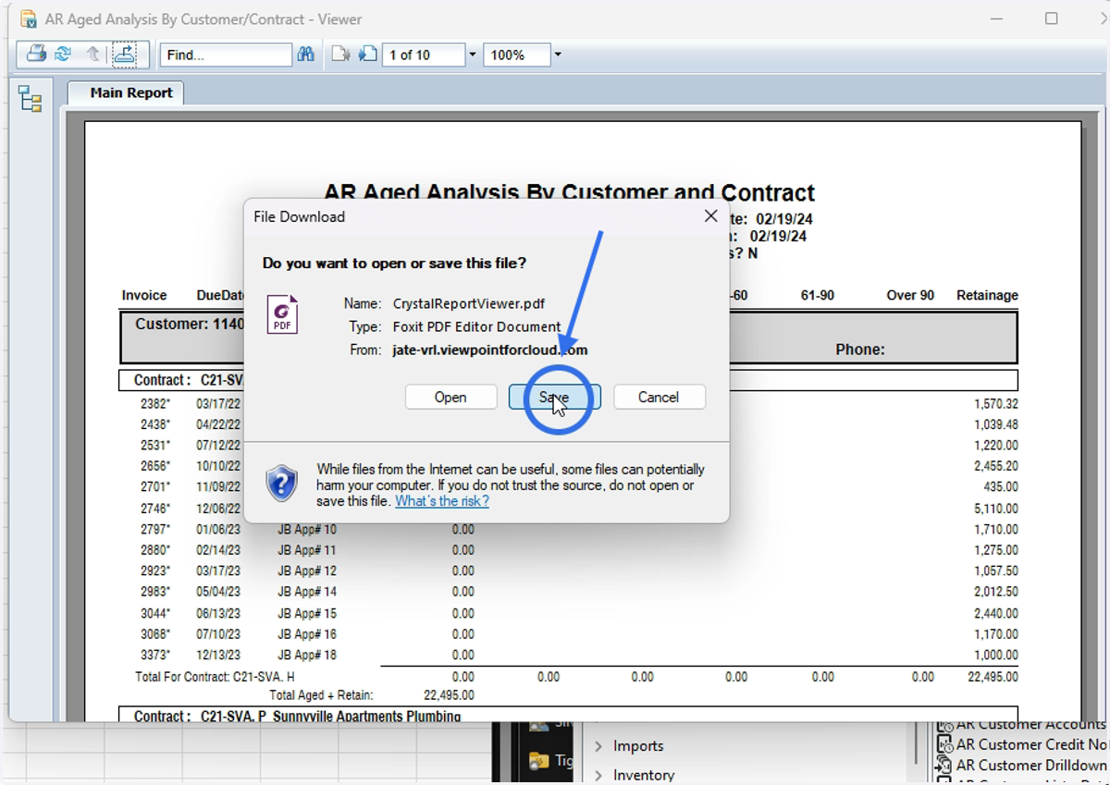Click the Tig folder icon in background
This screenshot has width=1110, height=785.
(539, 761)
